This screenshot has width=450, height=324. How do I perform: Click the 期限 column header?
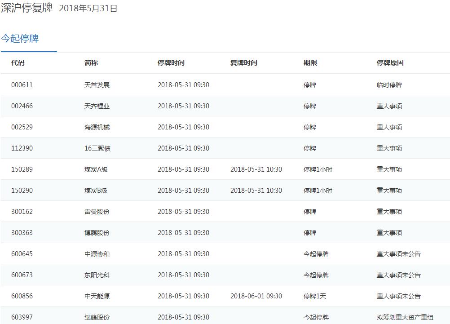310,63
